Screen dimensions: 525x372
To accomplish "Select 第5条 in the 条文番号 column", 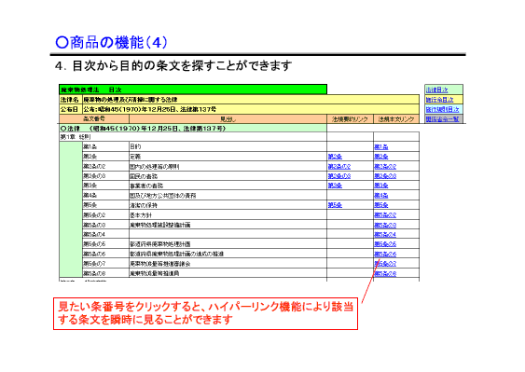I will [105, 205].
